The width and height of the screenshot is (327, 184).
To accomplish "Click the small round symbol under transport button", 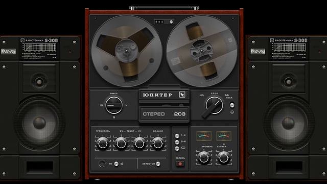I will (232, 112).
